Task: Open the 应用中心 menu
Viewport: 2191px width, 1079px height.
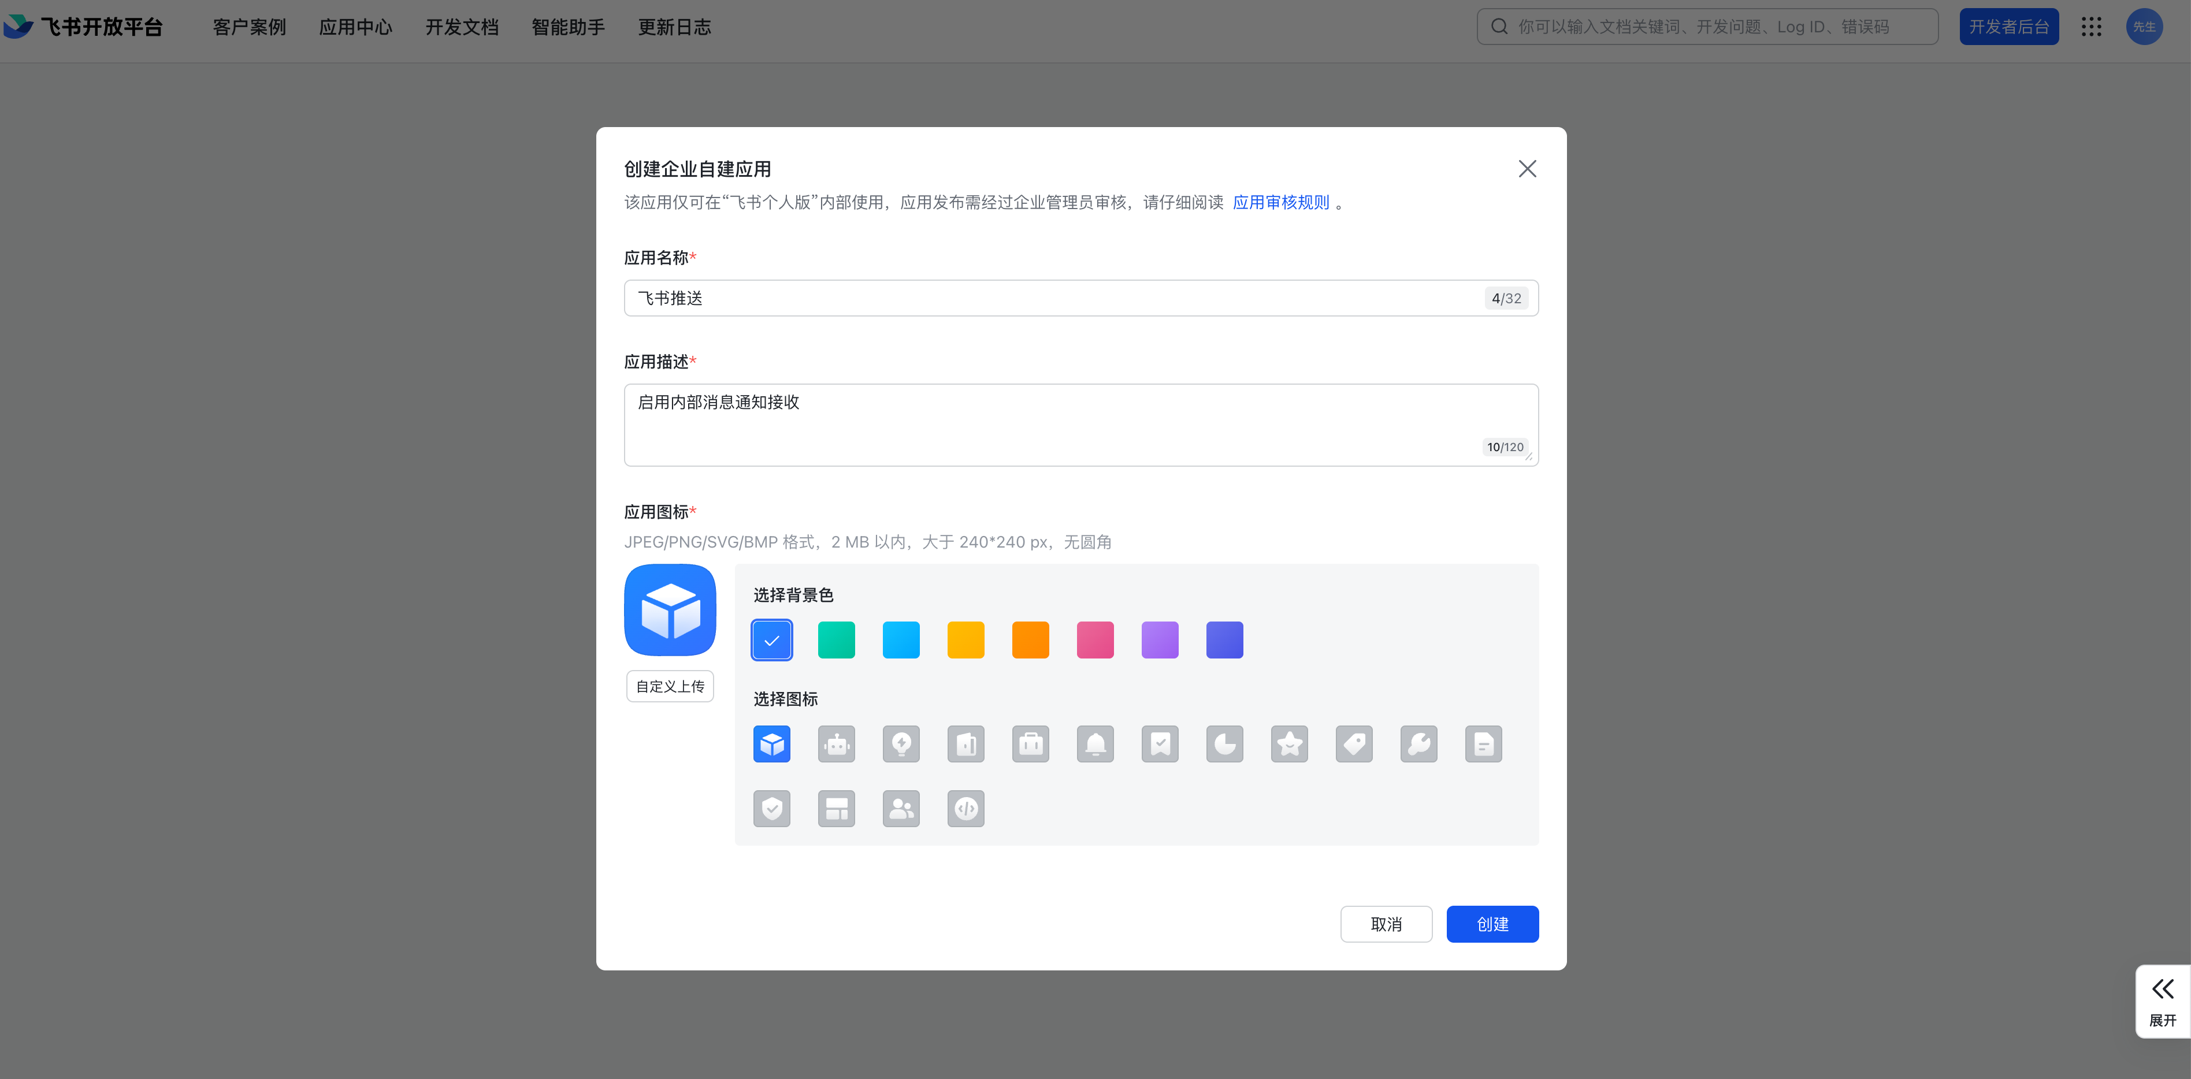Action: (355, 27)
